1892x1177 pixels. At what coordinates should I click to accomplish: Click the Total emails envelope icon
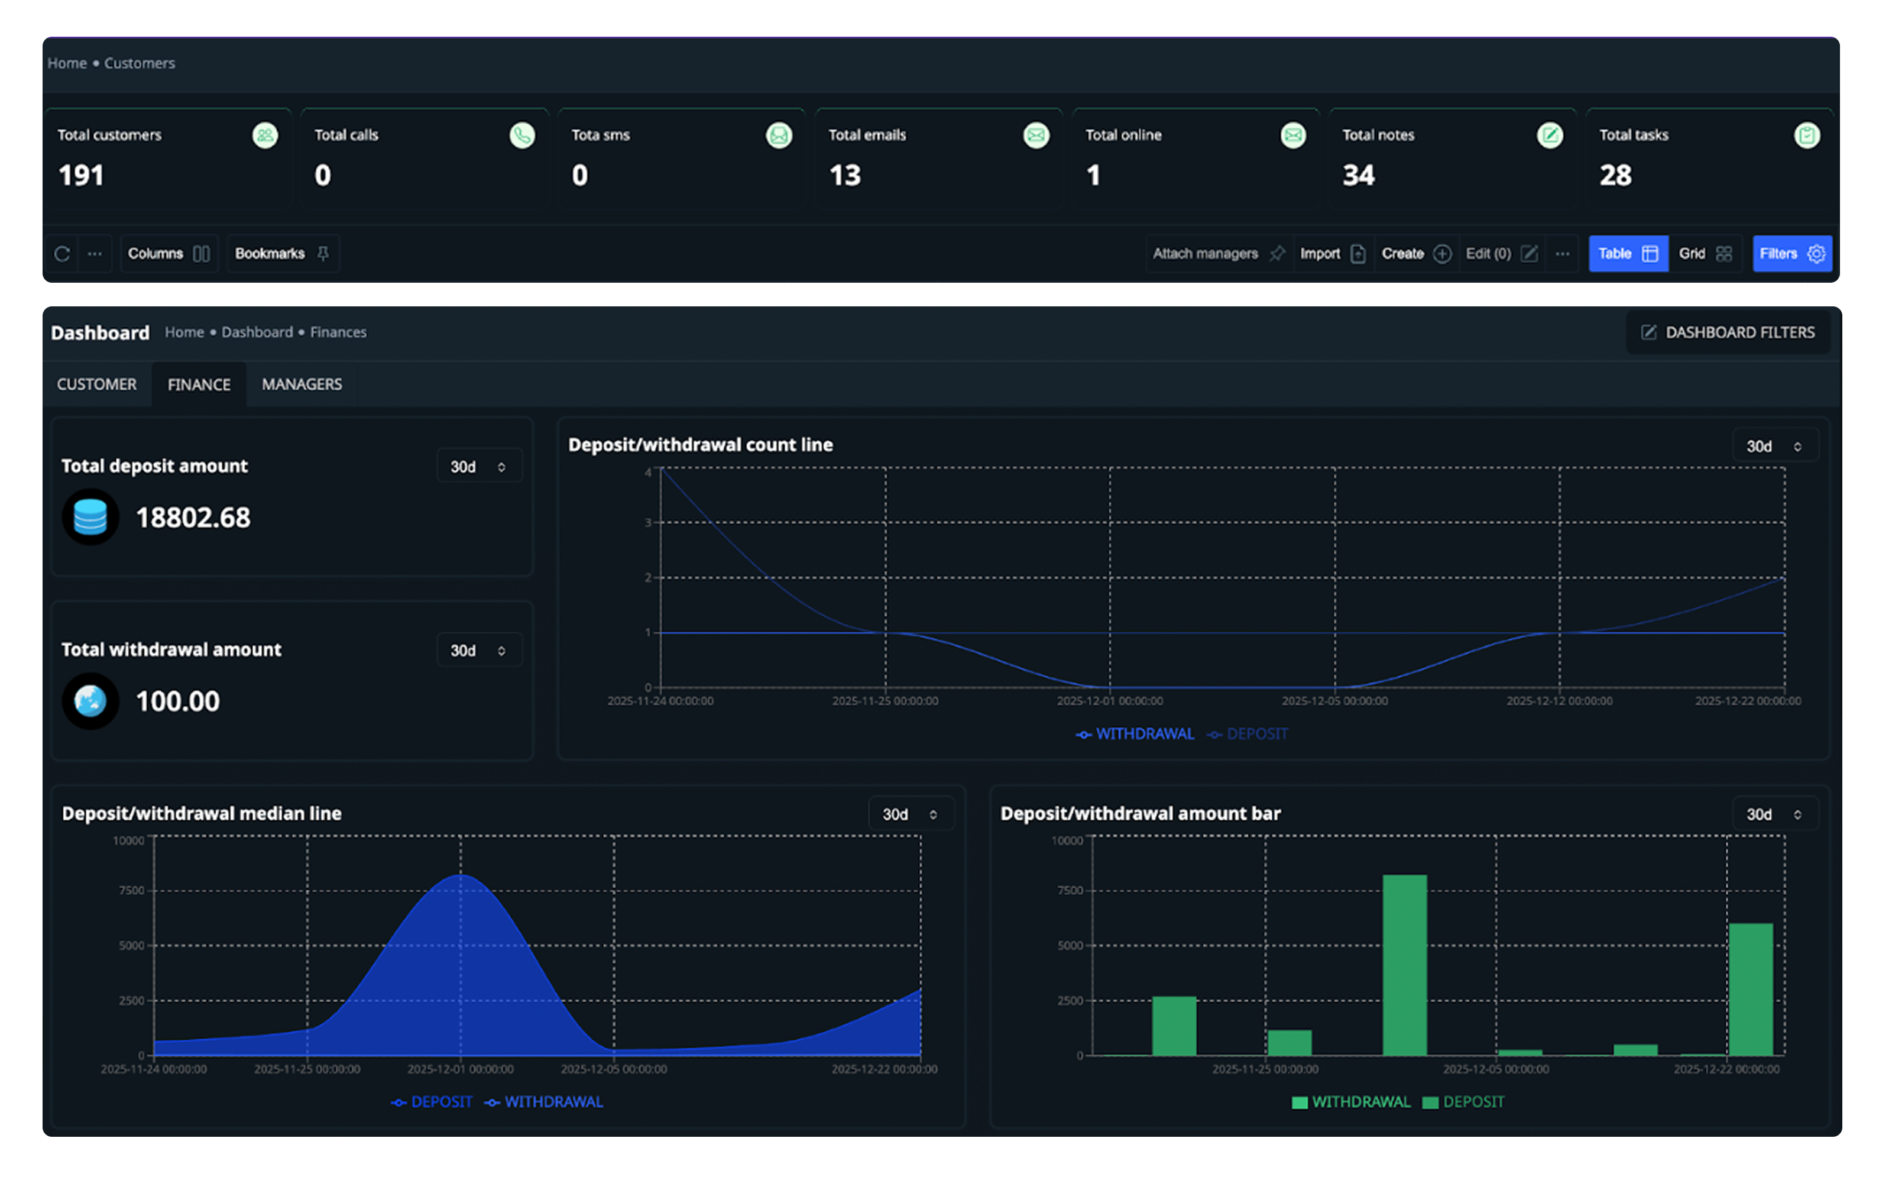(x=1035, y=135)
